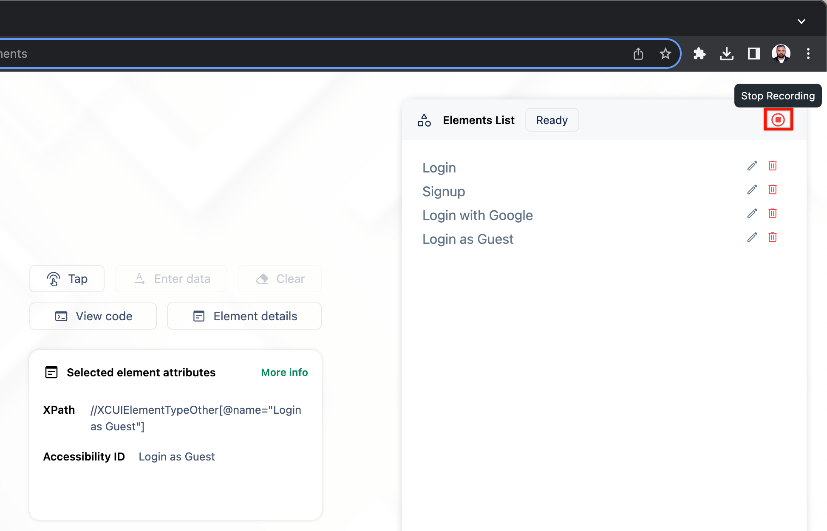Select Login in the Elements List

tap(439, 168)
